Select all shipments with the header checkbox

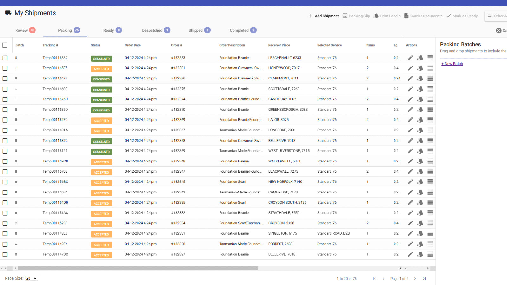(5, 45)
